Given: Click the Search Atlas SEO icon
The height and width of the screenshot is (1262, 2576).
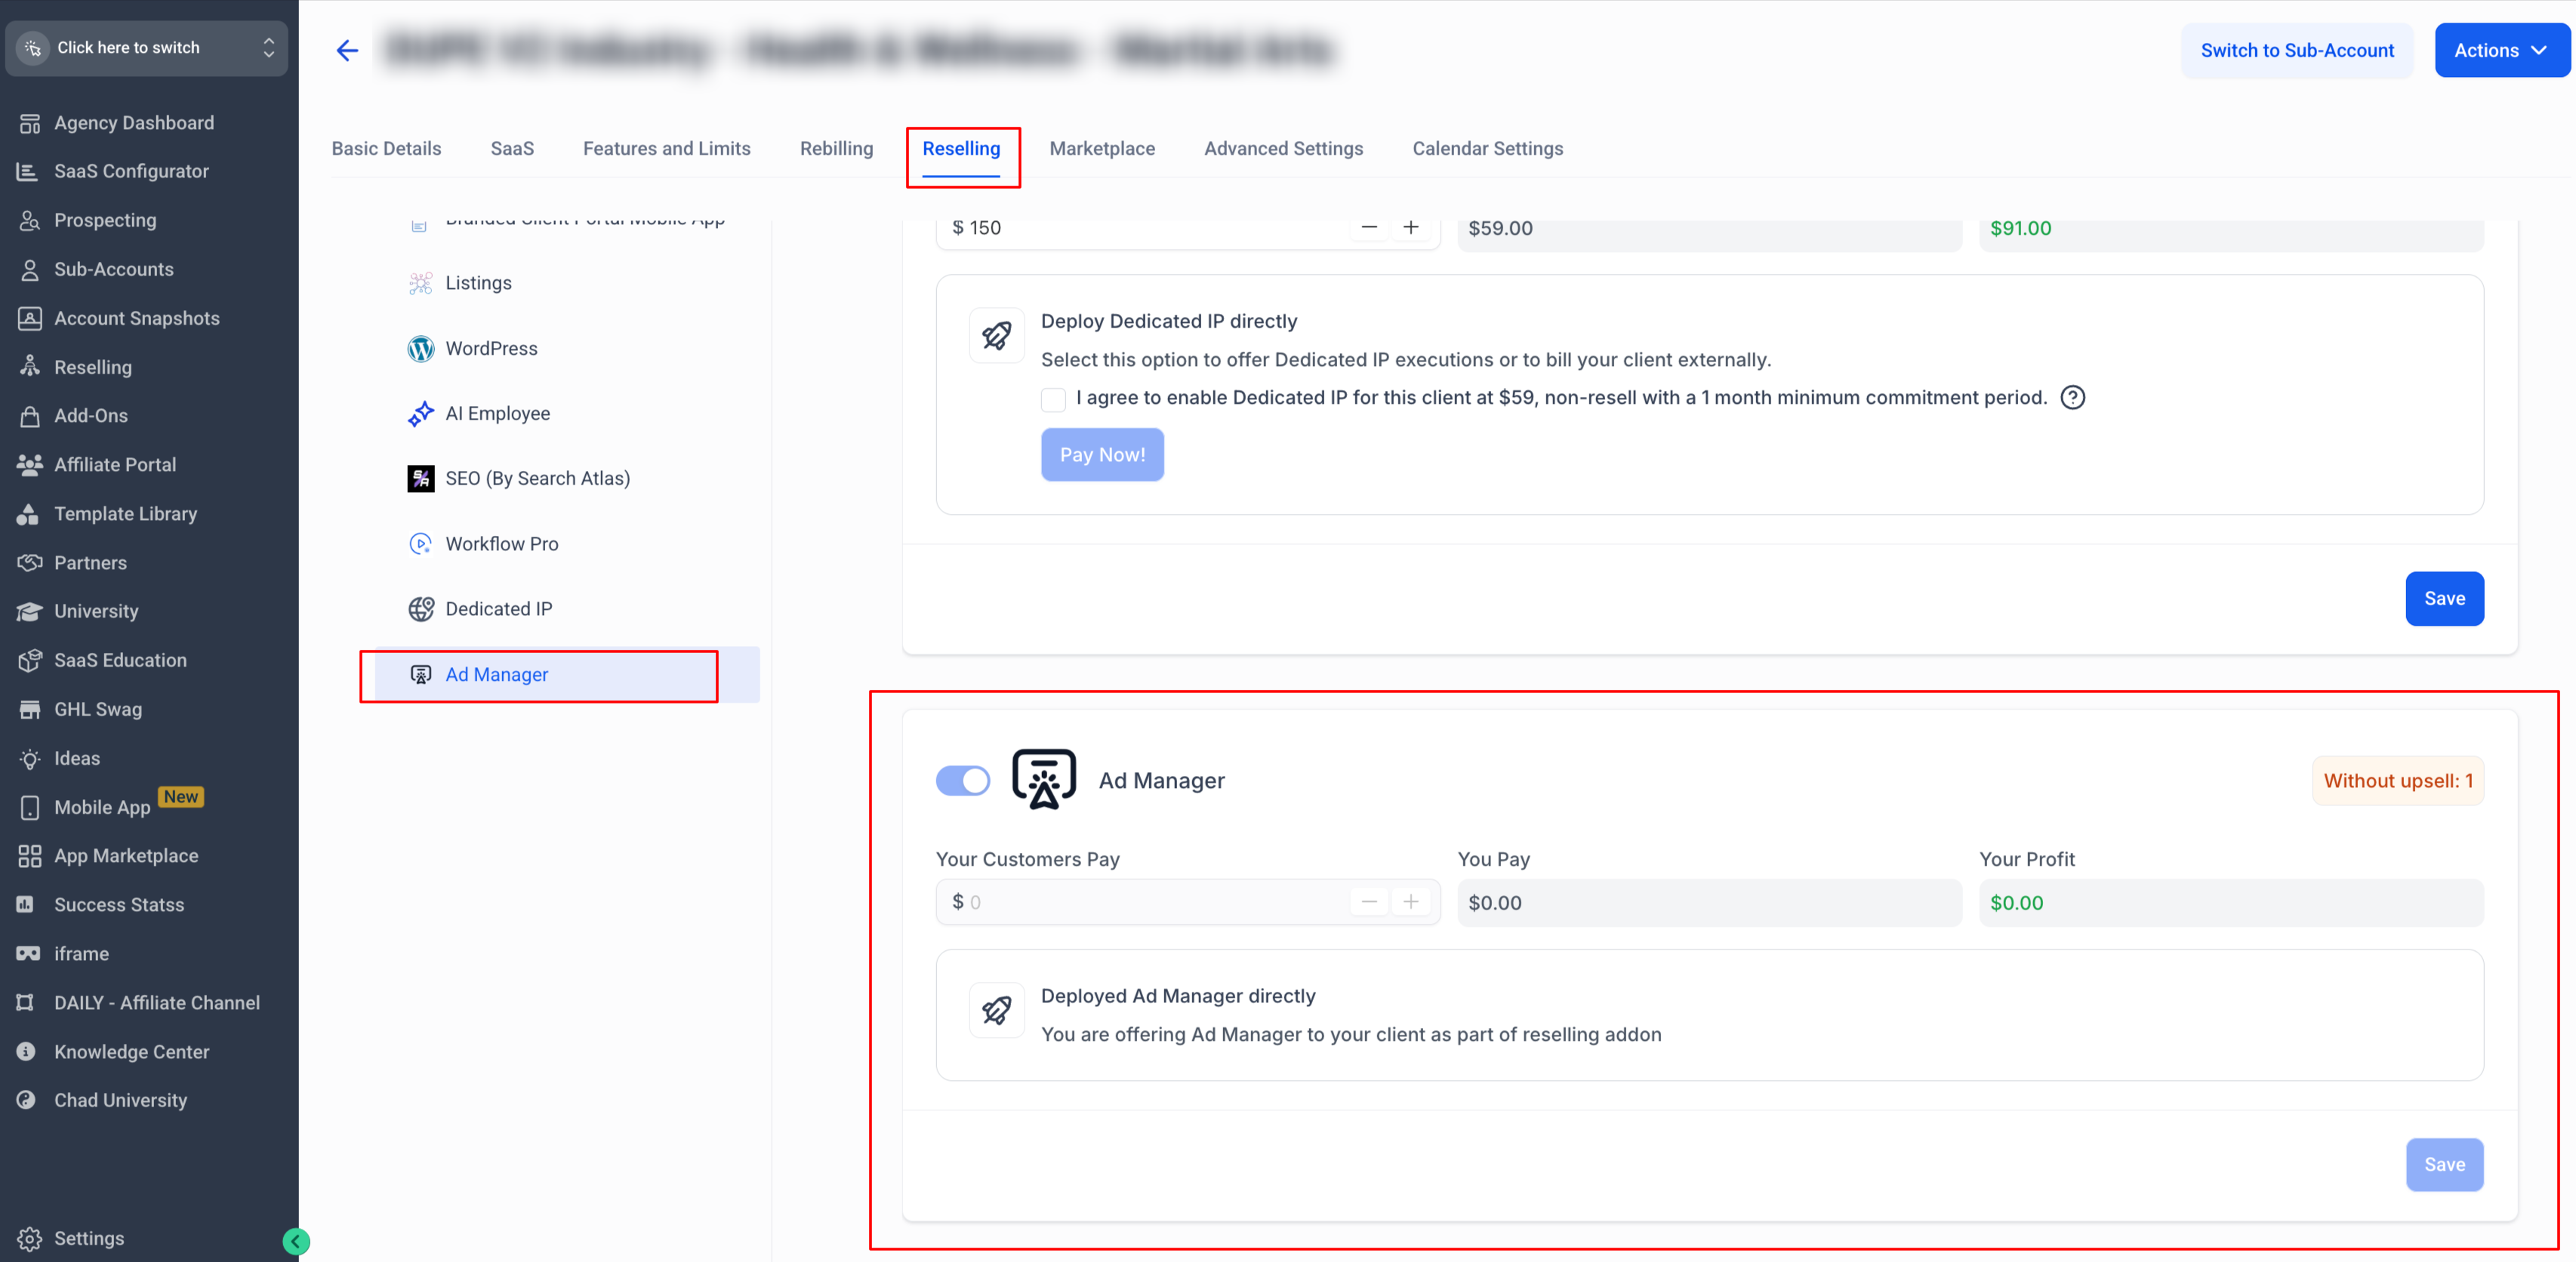Looking at the screenshot, I should tap(420, 478).
